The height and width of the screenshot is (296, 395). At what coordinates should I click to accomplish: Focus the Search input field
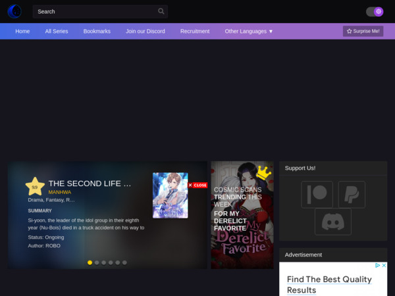tap(100, 12)
